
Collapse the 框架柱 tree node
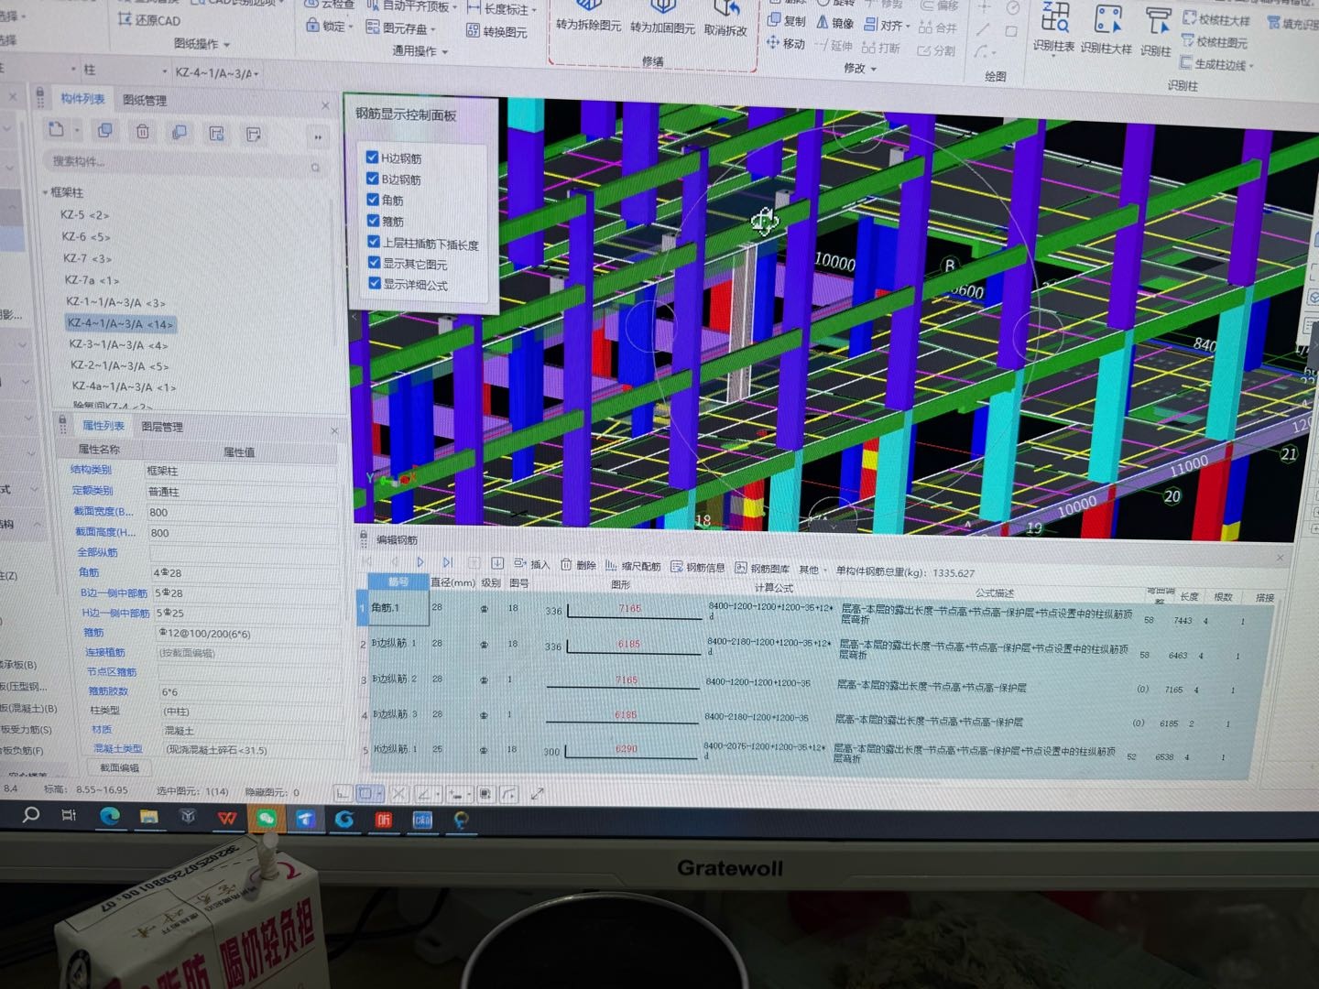pyautogui.click(x=46, y=192)
